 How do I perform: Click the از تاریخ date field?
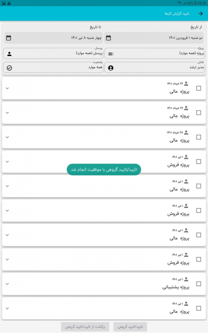pos(154,38)
